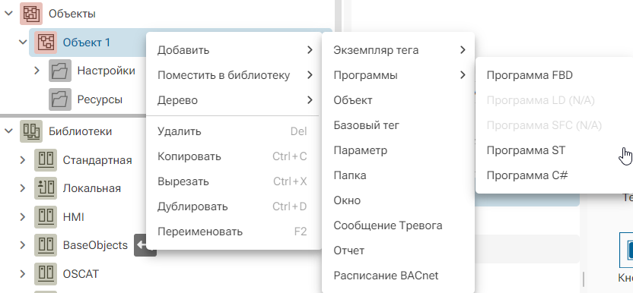The height and width of the screenshot is (293, 633).
Task: Click the HMI library icon
Action: [x=46, y=217]
